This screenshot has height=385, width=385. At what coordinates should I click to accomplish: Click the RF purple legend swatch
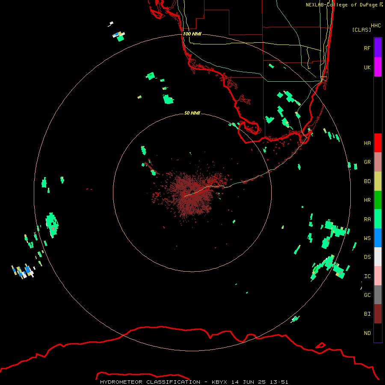pyautogui.click(x=378, y=48)
